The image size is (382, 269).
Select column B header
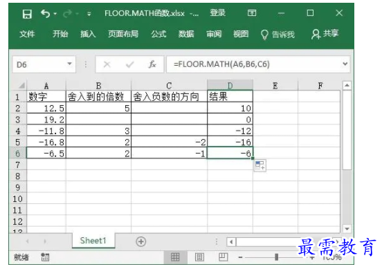point(98,86)
